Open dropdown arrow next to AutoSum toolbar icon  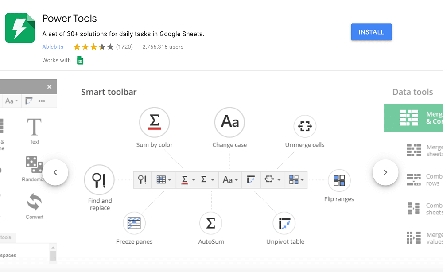tap(213, 180)
